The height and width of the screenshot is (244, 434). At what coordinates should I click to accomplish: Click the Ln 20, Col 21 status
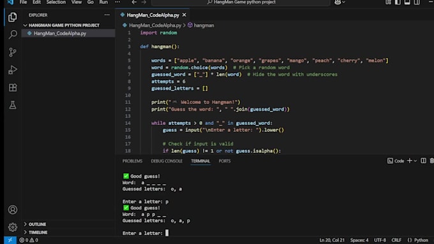[332, 240]
